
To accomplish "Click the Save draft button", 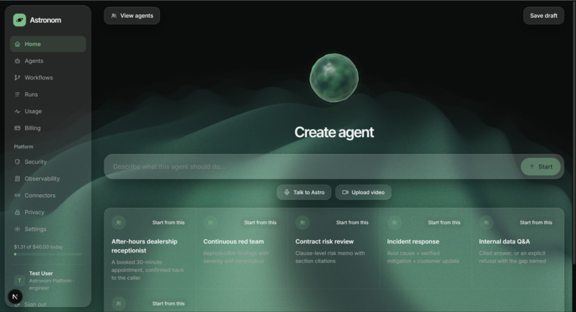I will click(x=543, y=16).
